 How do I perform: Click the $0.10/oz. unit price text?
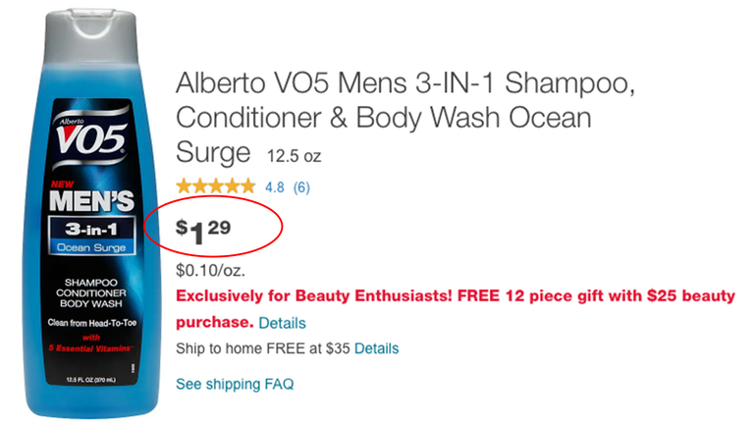[x=210, y=271]
